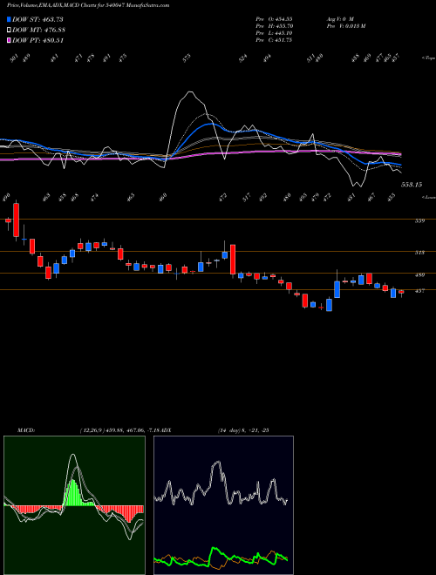
Task: Click the 'Pre H: 455.70' high value
Action: (x=274, y=26)
